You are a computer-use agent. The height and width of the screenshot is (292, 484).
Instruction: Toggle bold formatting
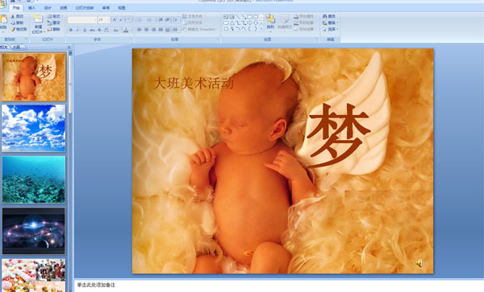[x=71, y=30]
